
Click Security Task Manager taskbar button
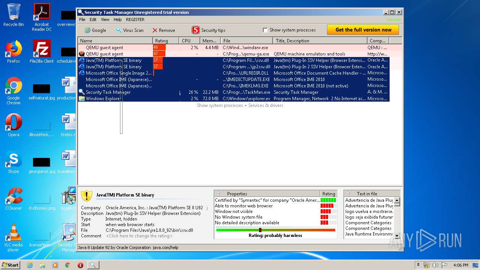(93, 265)
